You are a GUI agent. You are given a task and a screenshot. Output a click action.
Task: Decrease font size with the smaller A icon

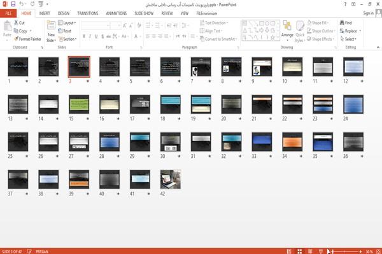pos(131,25)
